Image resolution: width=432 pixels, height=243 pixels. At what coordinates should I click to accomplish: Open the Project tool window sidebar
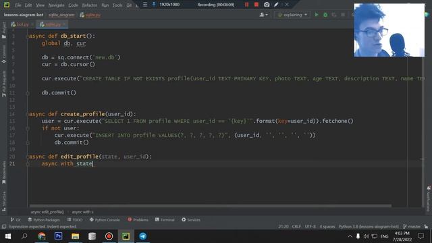pyautogui.click(x=4, y=30)
